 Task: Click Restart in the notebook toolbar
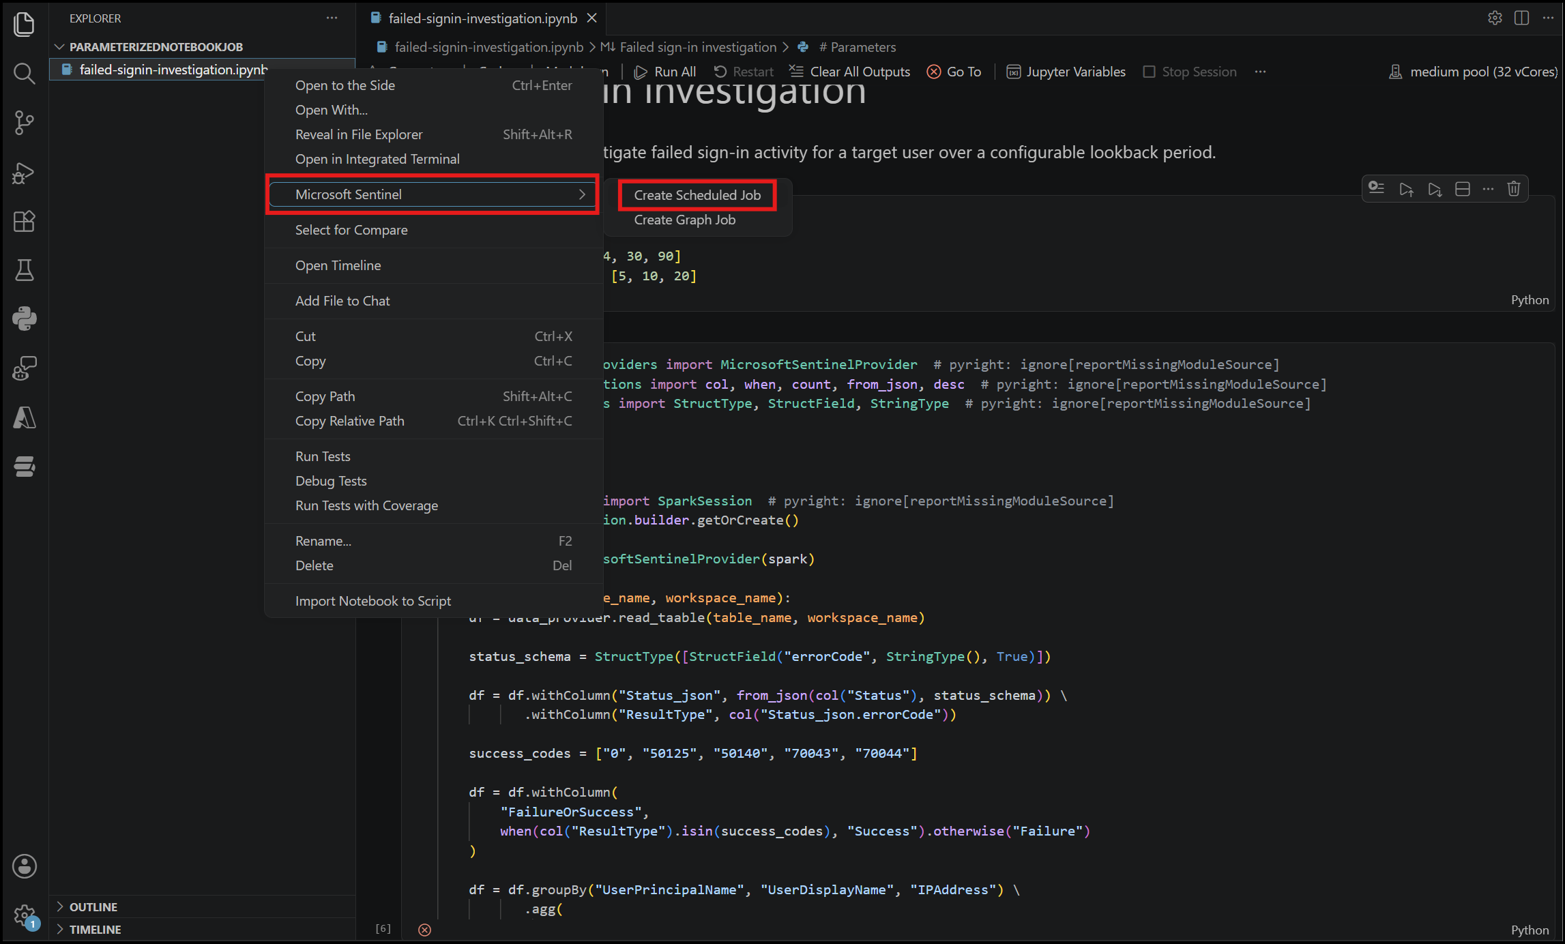[744, 72]
